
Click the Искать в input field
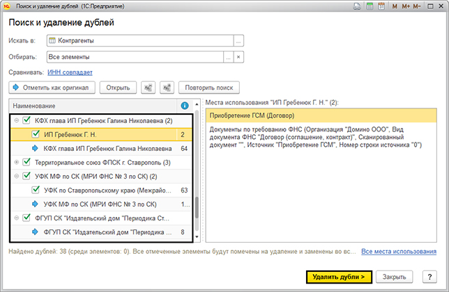(139, 40)
